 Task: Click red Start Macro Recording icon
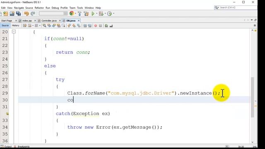click(96, 26)
